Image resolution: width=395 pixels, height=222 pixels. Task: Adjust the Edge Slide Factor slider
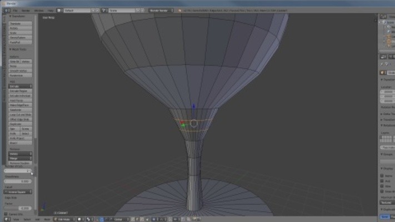[x=18, y=208]
